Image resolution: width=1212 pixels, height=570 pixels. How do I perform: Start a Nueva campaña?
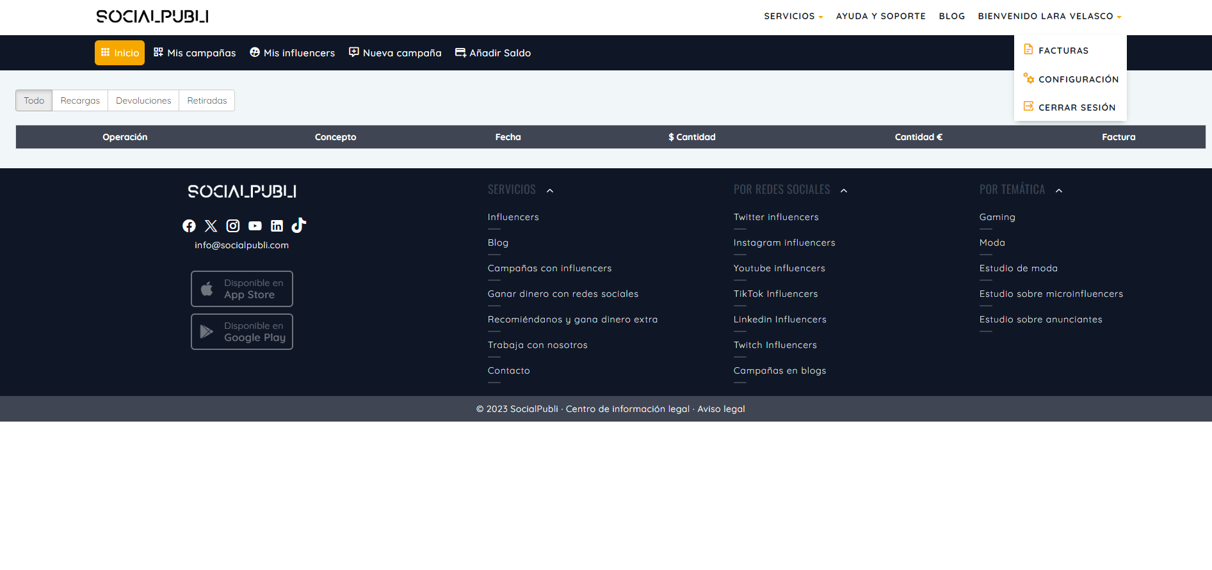395,52
